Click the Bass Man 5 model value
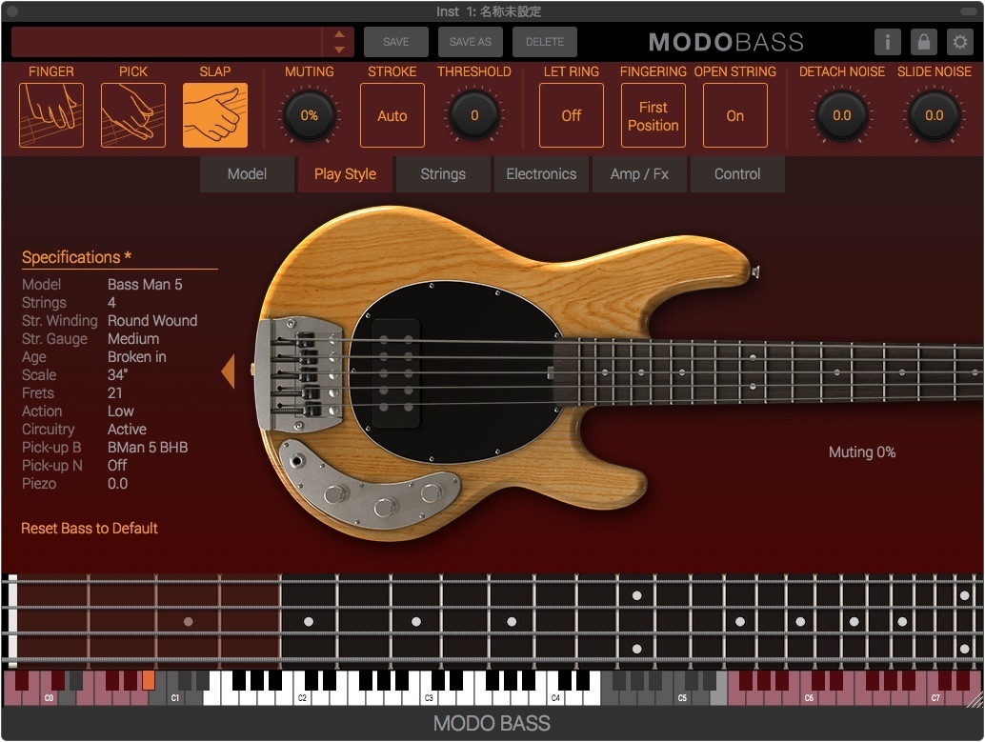The height and width of the screenshot is (742, 985). pyautogui.click(x=145, y=285)
